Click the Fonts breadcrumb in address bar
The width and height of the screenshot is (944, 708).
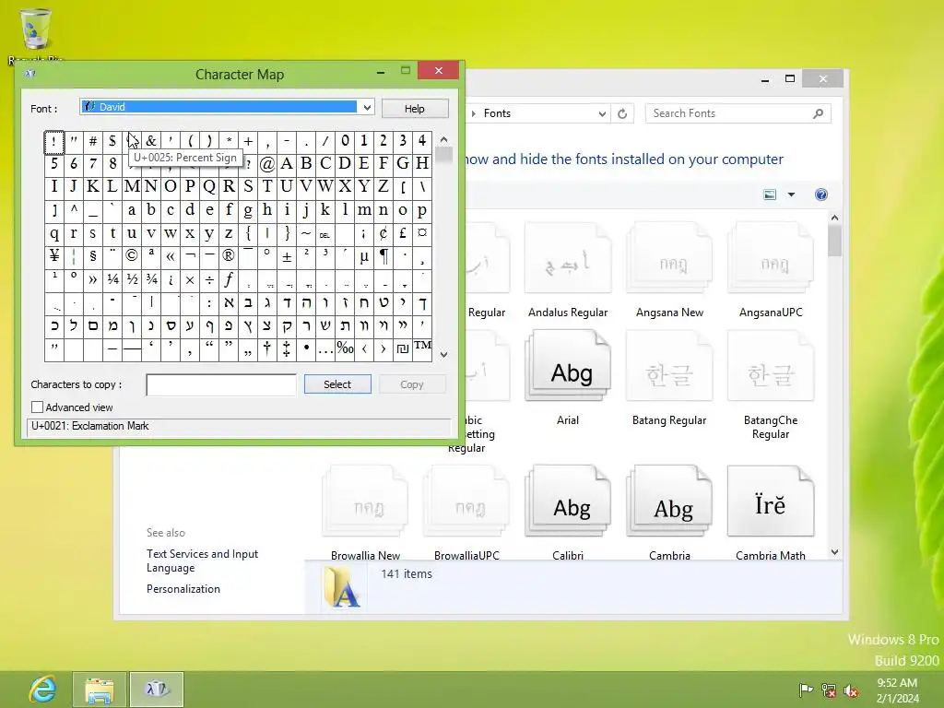[x=497, y=113]
